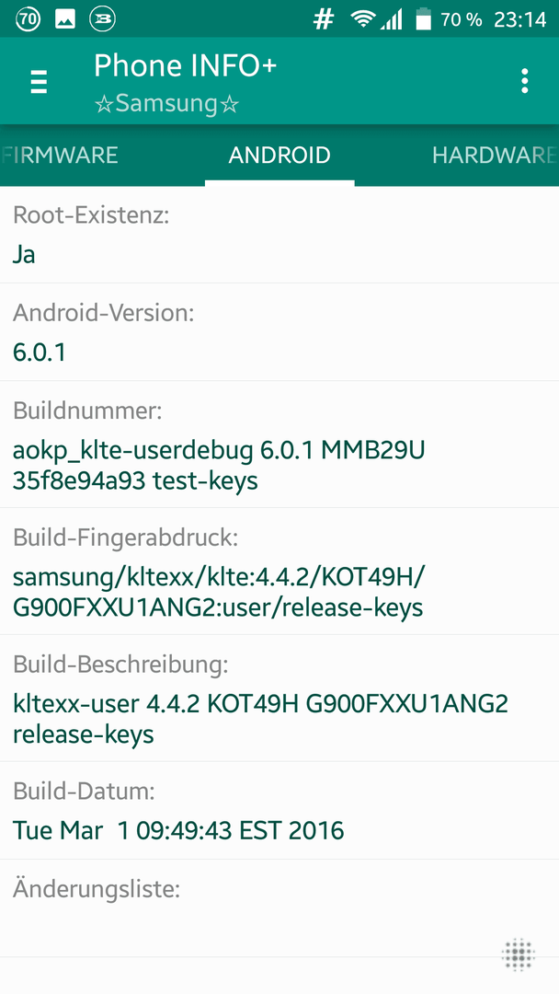Tap the Root-Existenz entry

click(279, 236)
